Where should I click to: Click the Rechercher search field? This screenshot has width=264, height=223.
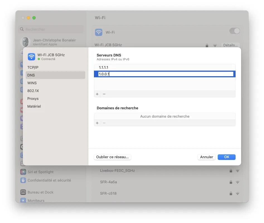tap(51, 29)
